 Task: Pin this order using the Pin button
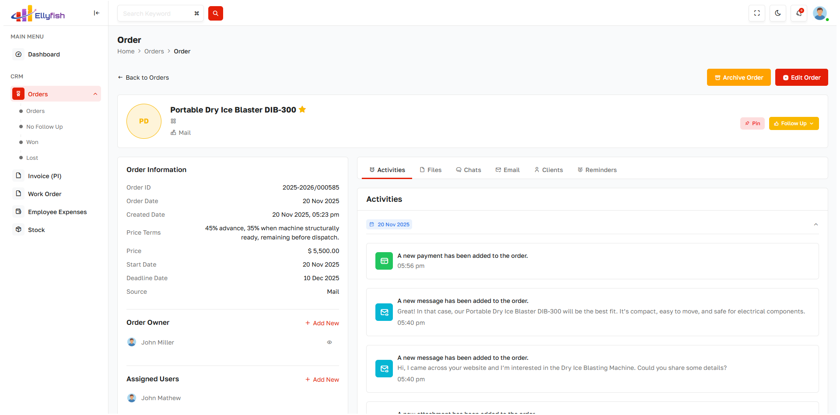752,123
